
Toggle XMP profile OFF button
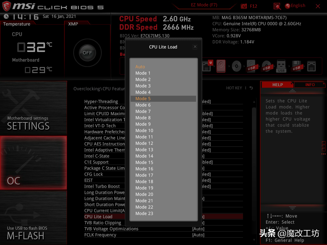click(87, 53)
